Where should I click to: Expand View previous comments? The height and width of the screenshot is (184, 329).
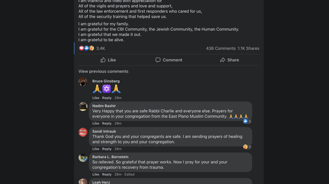coord(103,71)
